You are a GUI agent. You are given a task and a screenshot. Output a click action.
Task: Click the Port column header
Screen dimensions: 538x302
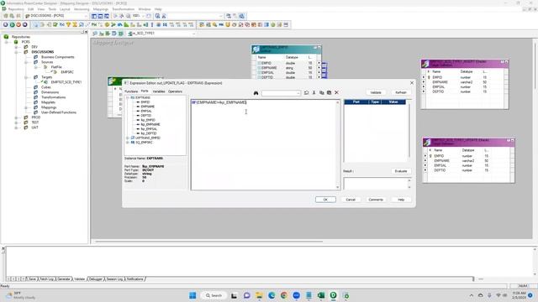[x=356, y=102]
